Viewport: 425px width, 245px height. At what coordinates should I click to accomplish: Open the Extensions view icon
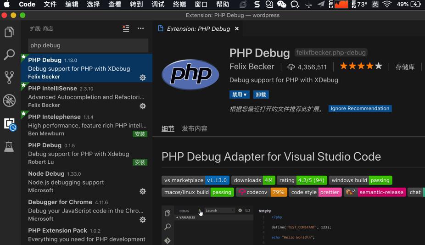(x=10, y=124)
